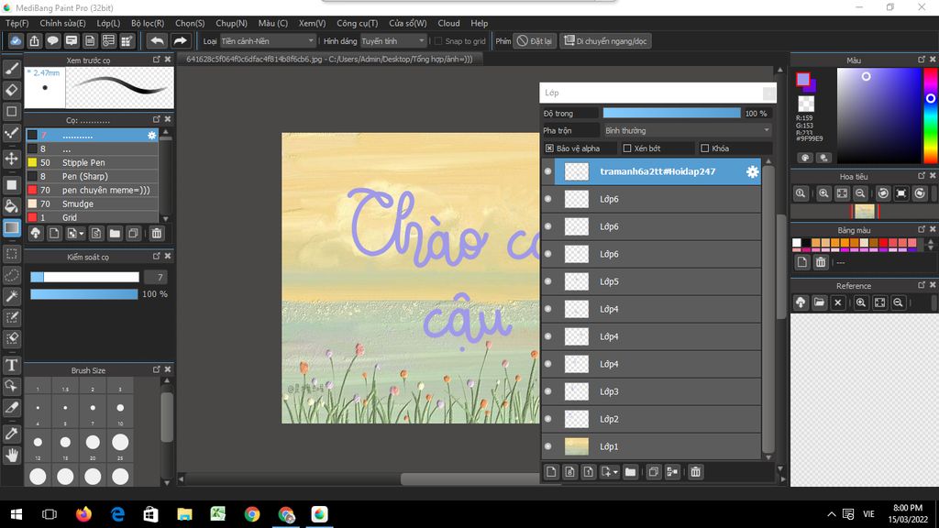Click the export share icon in toolbar

pyautogui.click(x=34, y=40)
